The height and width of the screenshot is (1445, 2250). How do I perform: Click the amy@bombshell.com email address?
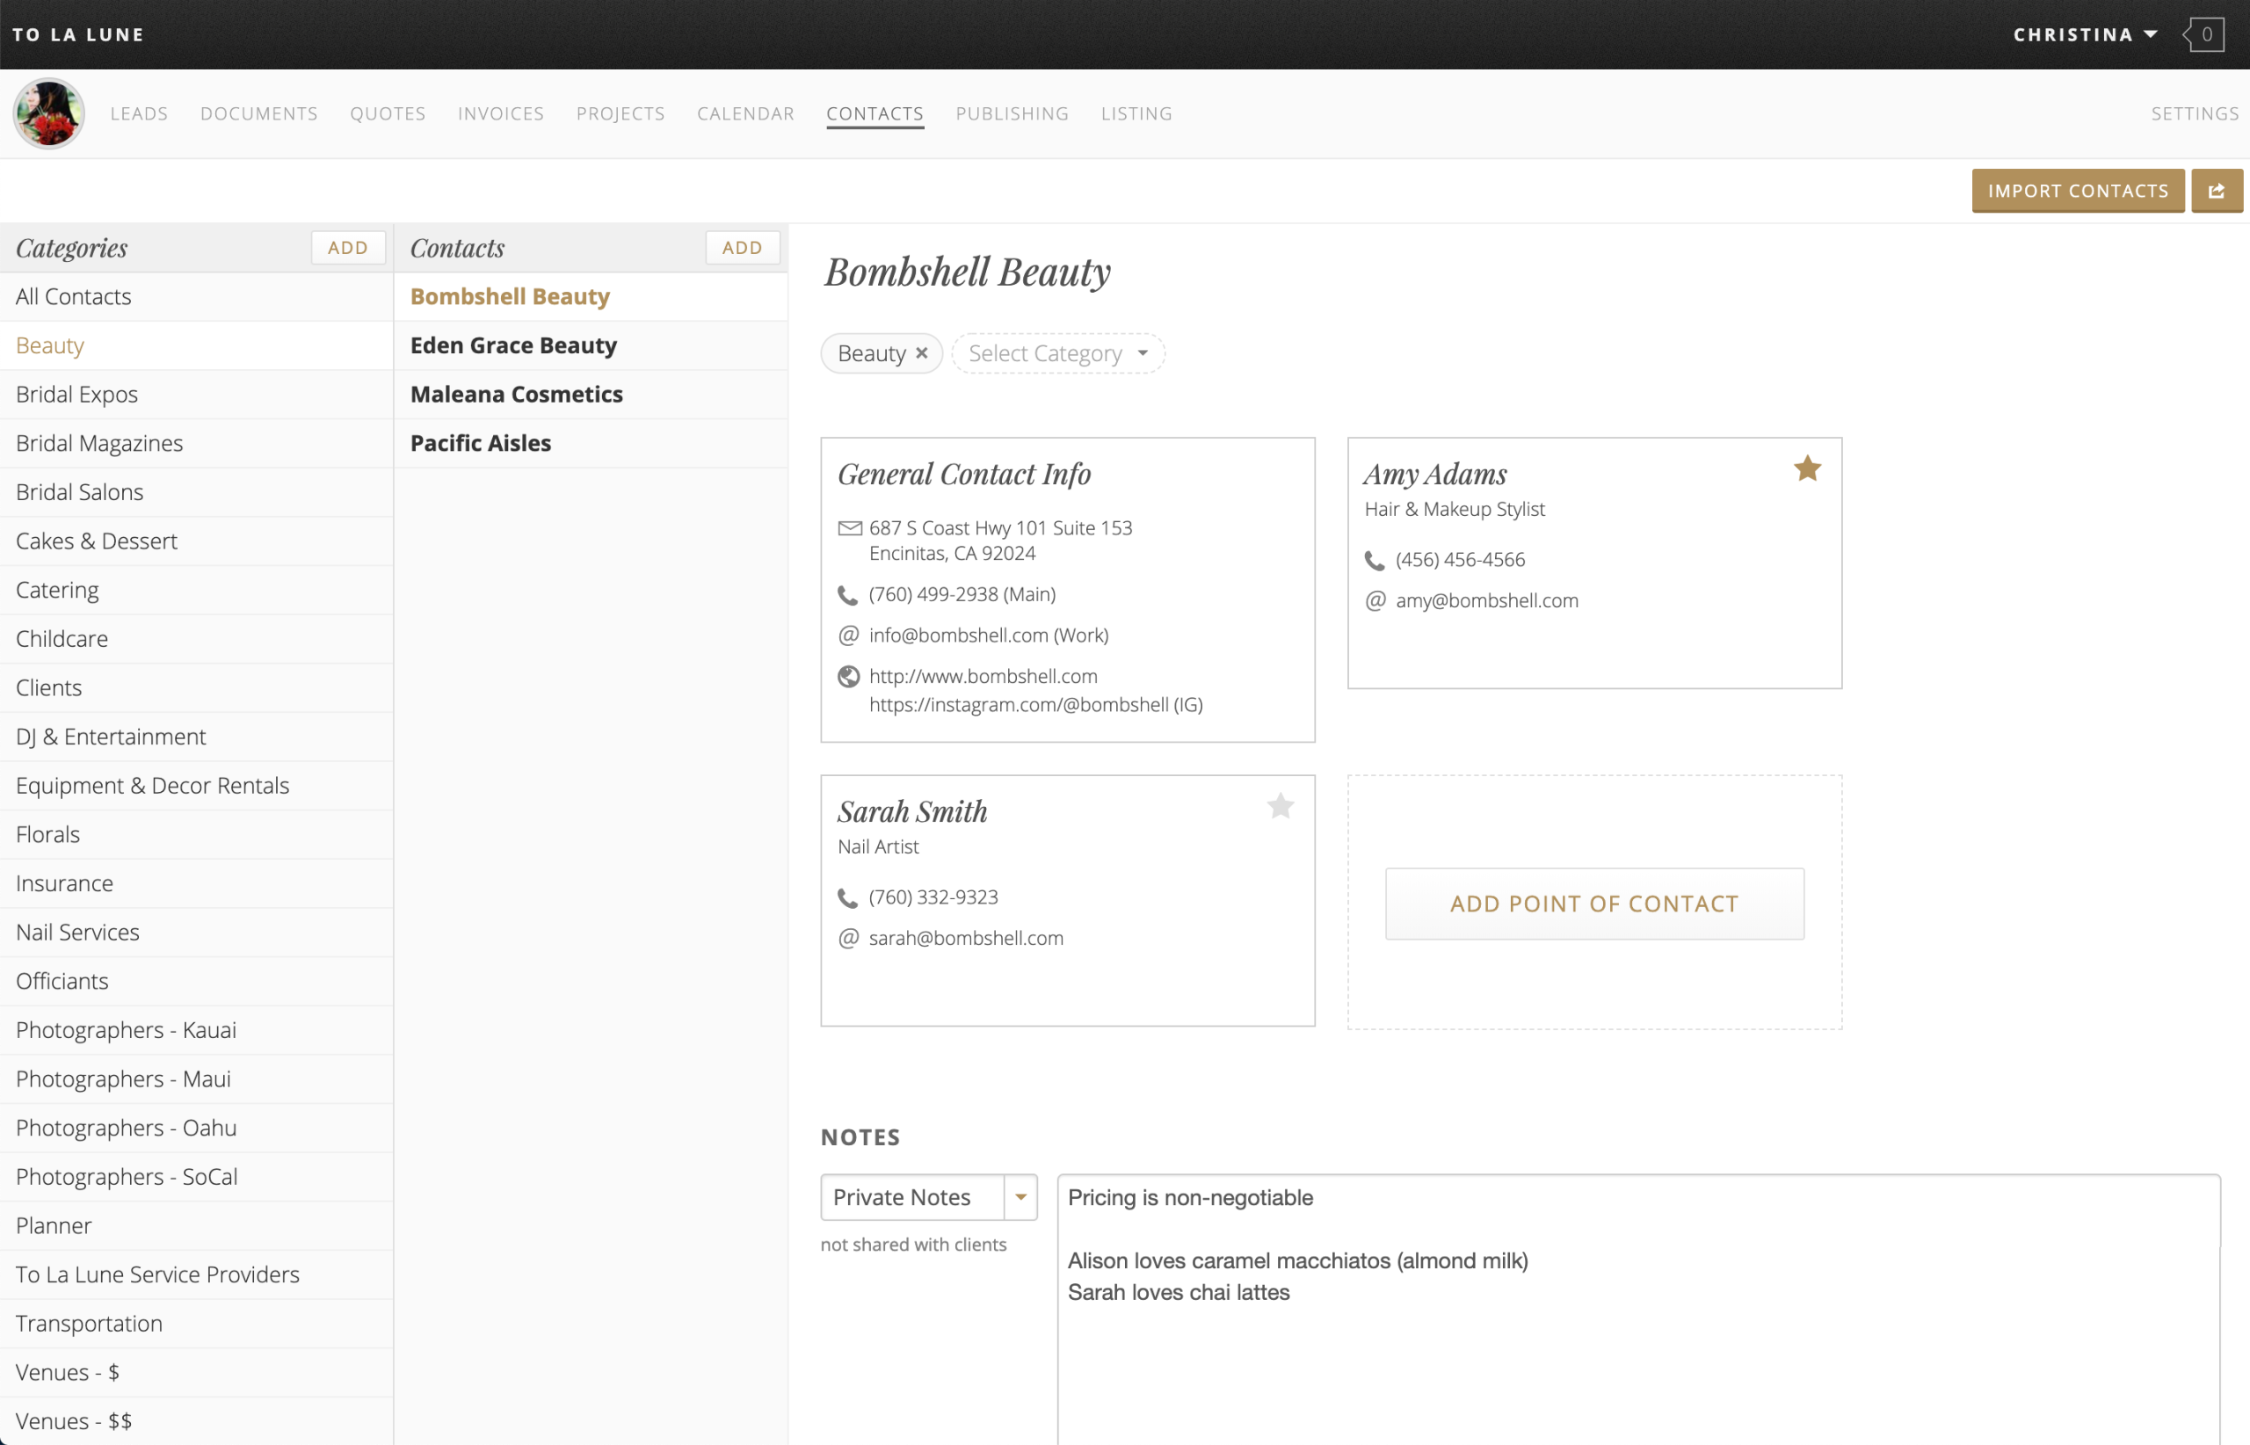pos(1486,600)
